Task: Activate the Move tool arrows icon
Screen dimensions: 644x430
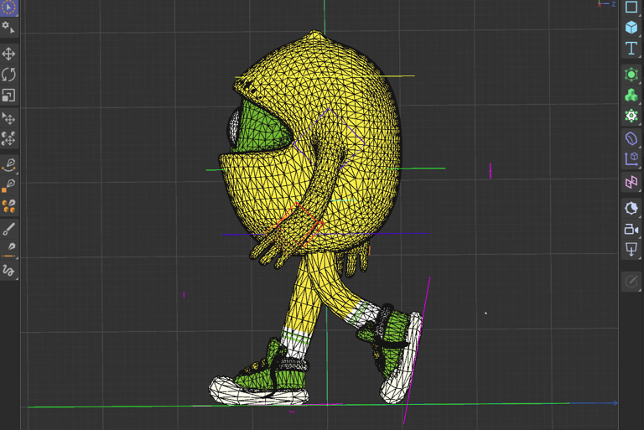Action: [x=8, y=54]
